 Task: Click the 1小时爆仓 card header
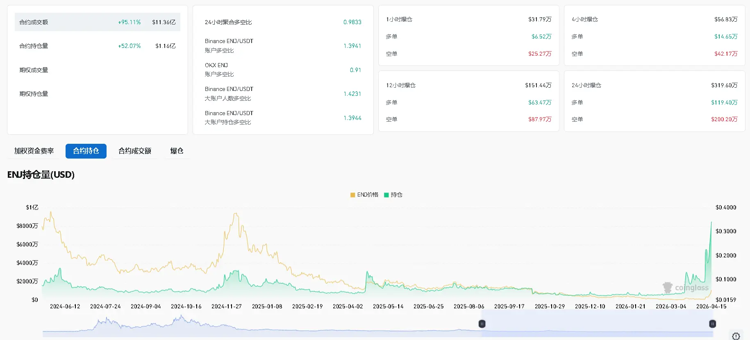click(468, 19)
